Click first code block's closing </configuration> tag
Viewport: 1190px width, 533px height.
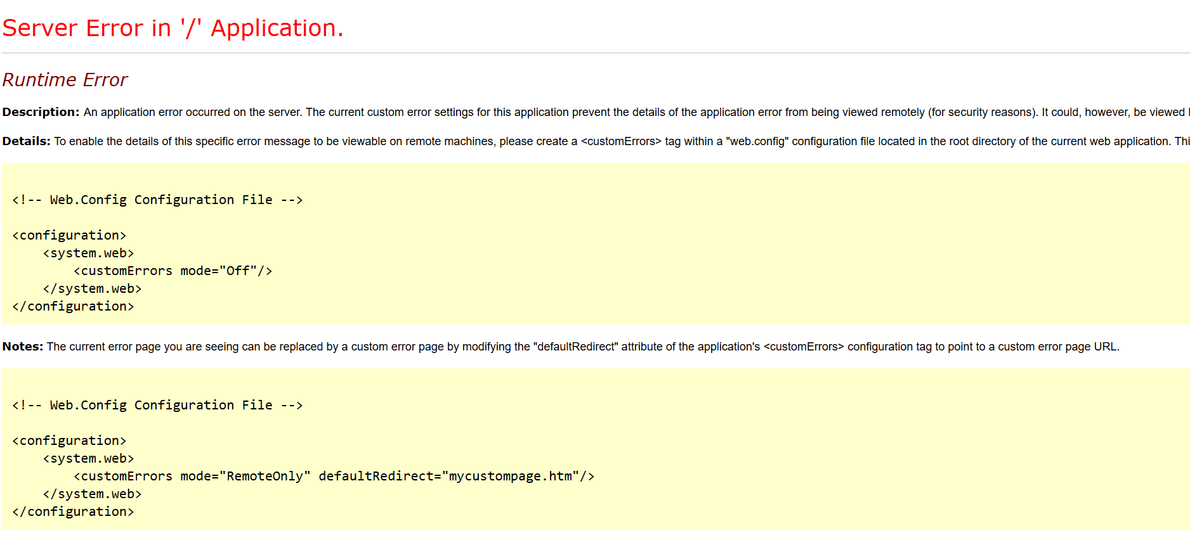(73, 306)
